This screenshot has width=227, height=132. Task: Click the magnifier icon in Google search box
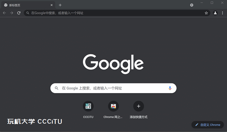pos(57,88)
